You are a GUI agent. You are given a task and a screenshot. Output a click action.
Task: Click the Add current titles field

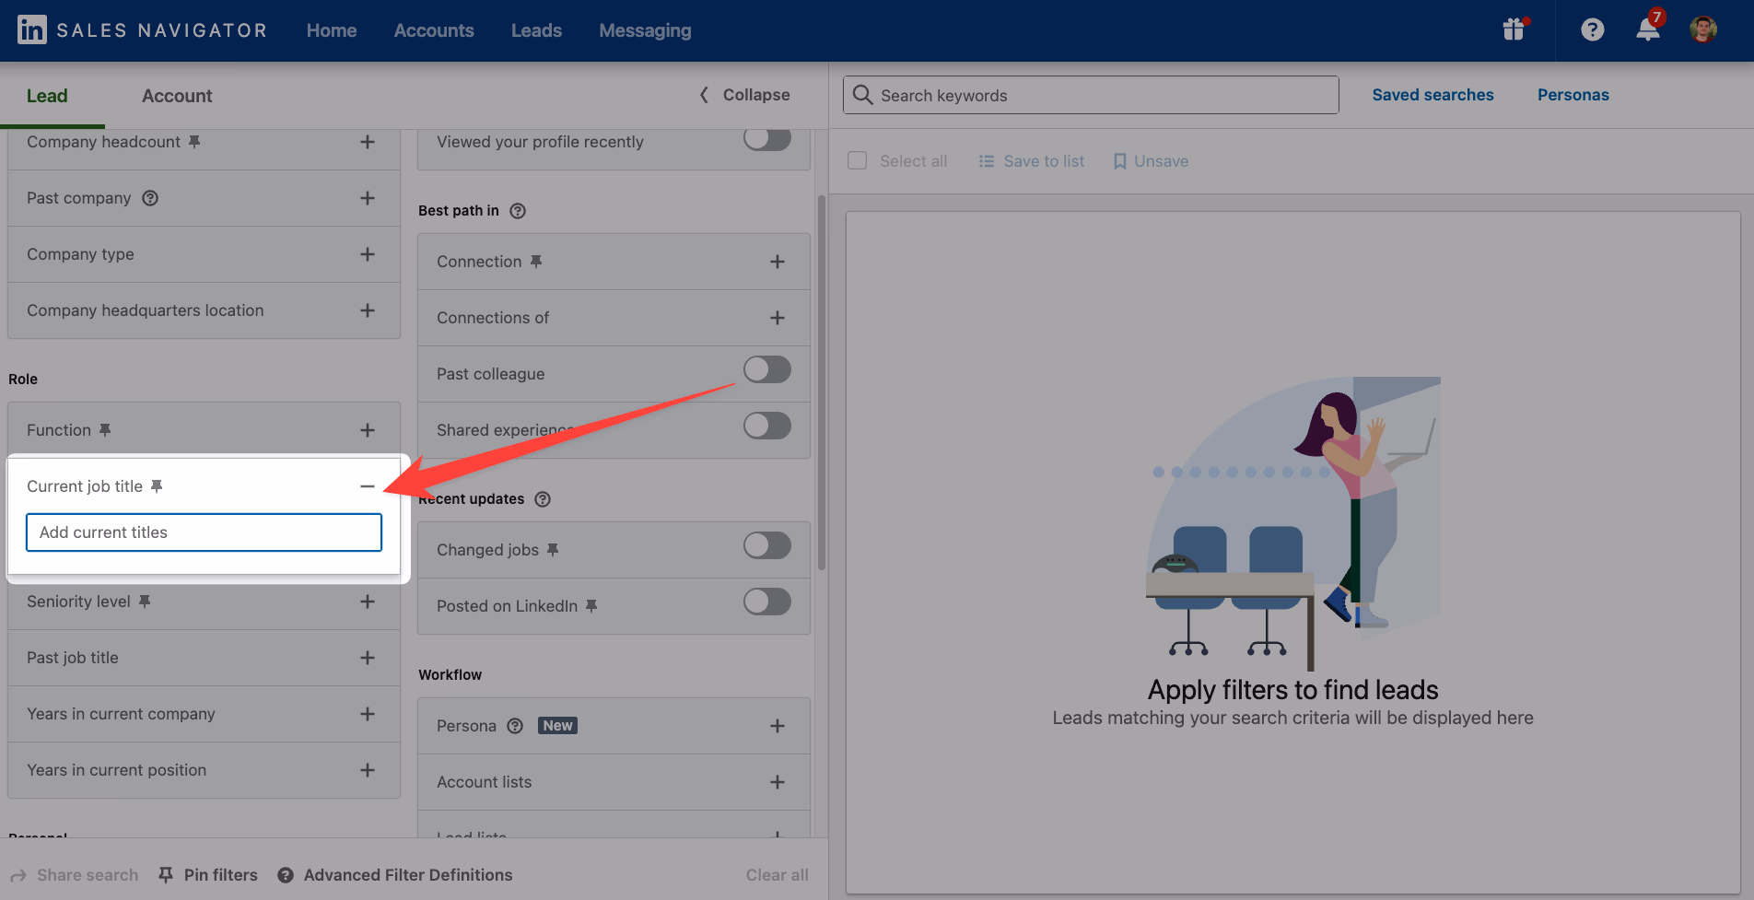coord(204,532)
